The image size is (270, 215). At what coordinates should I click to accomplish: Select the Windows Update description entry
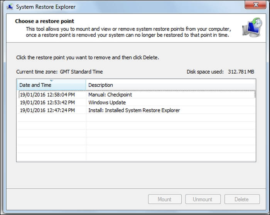[107, 102]
